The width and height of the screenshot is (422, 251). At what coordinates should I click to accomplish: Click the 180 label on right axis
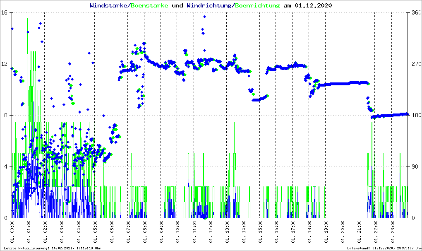(x=415, y=116)
